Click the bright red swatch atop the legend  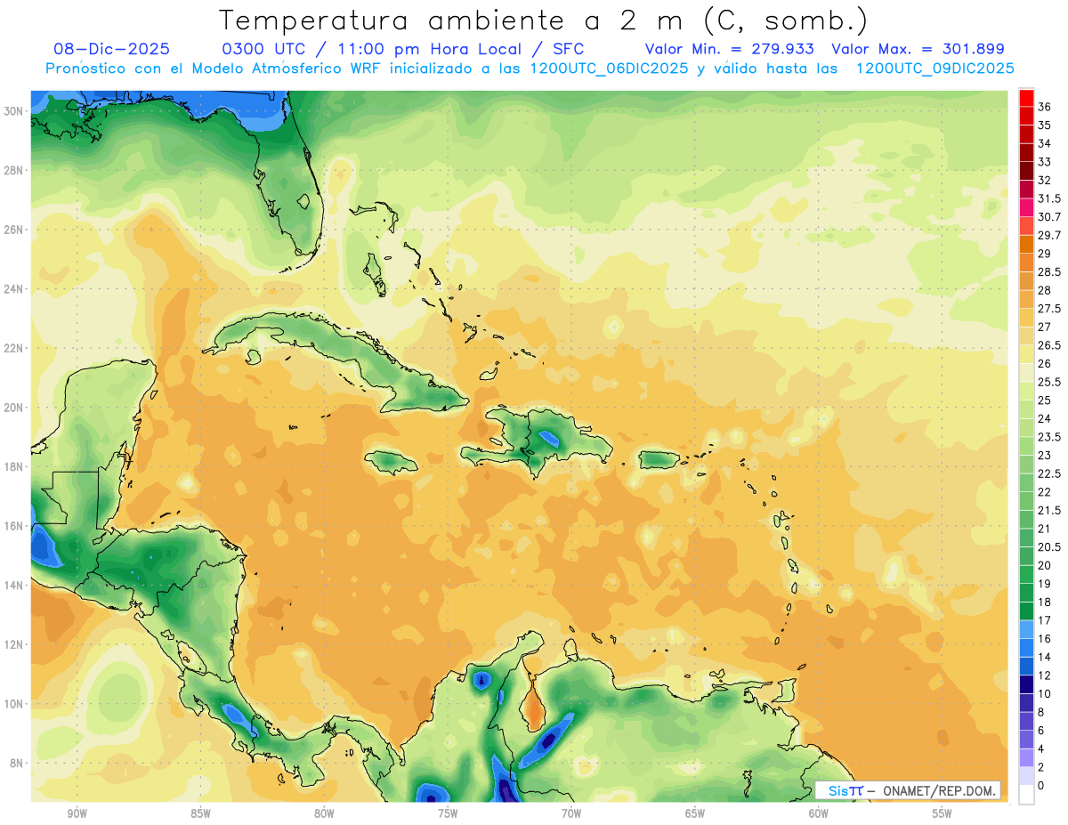tap(1026, 96)
